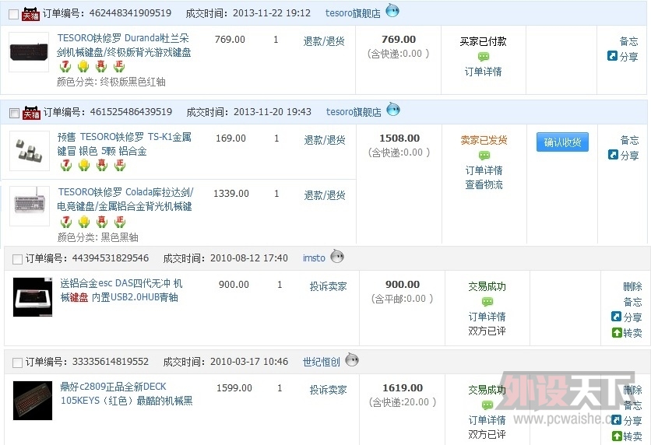Viewport: 651px width, 445px height.
Task: Click the 确认收货 button
Action: click(562, 142)
